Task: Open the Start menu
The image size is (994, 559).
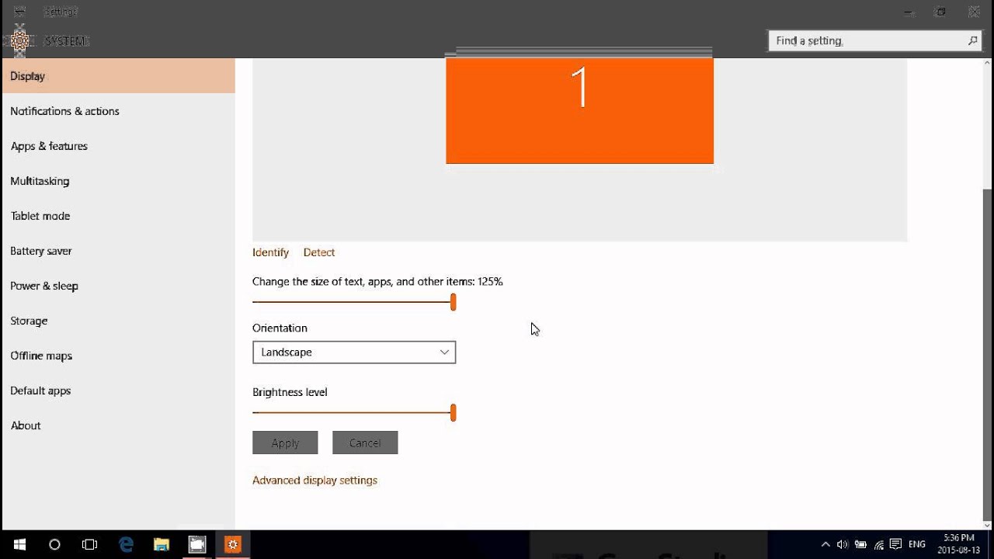Action: click(17, 544)
